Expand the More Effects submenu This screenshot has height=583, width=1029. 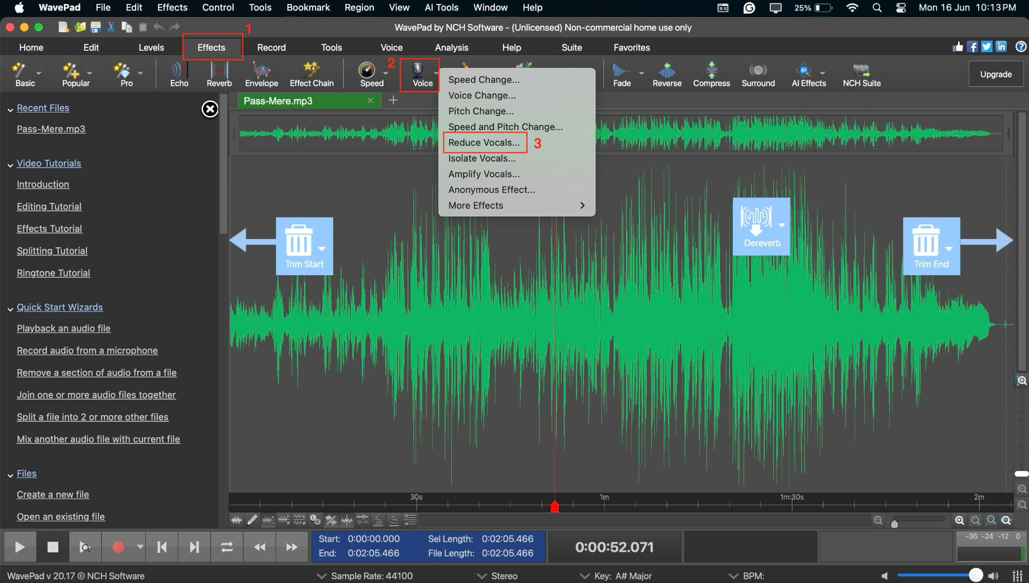[517, 205]
